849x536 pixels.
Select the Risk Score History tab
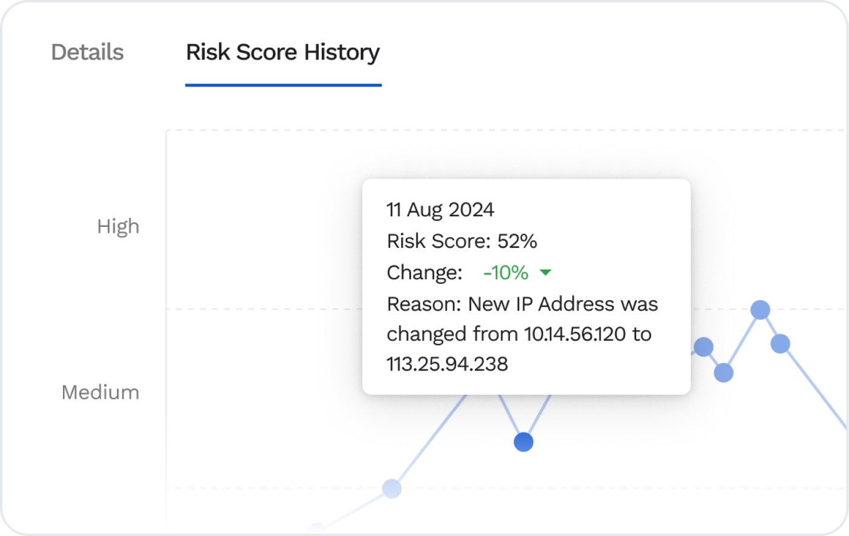point(283,52)
